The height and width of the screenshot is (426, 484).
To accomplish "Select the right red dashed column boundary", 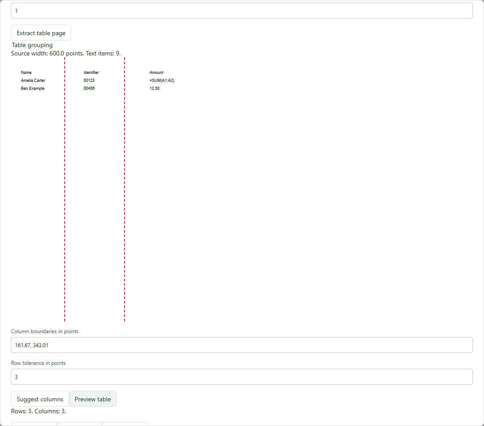I will pyautogui.click(x=125, y=189).
